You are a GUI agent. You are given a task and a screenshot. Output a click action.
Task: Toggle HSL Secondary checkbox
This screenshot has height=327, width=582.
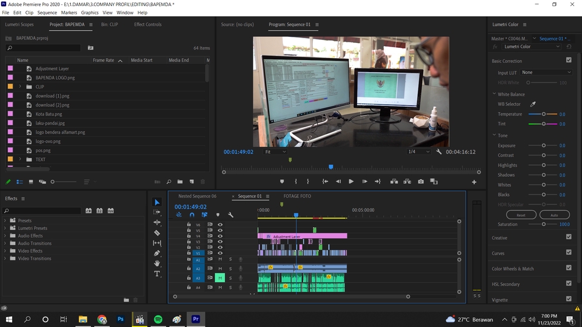coord(569,283)
